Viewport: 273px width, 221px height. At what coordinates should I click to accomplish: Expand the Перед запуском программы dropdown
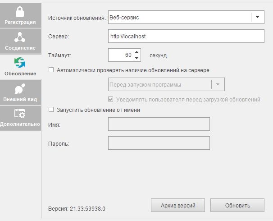click(218, 84)
